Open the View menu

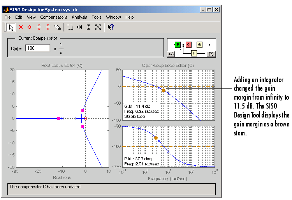pyautogui.click(x=31, y=17)
